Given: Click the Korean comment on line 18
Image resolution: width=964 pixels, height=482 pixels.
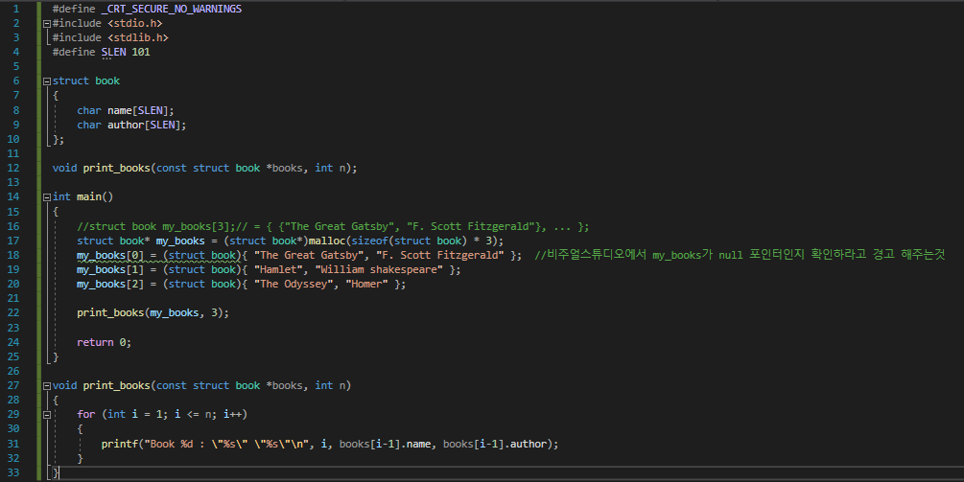Looking at the screenshot, I should point(740,255).
